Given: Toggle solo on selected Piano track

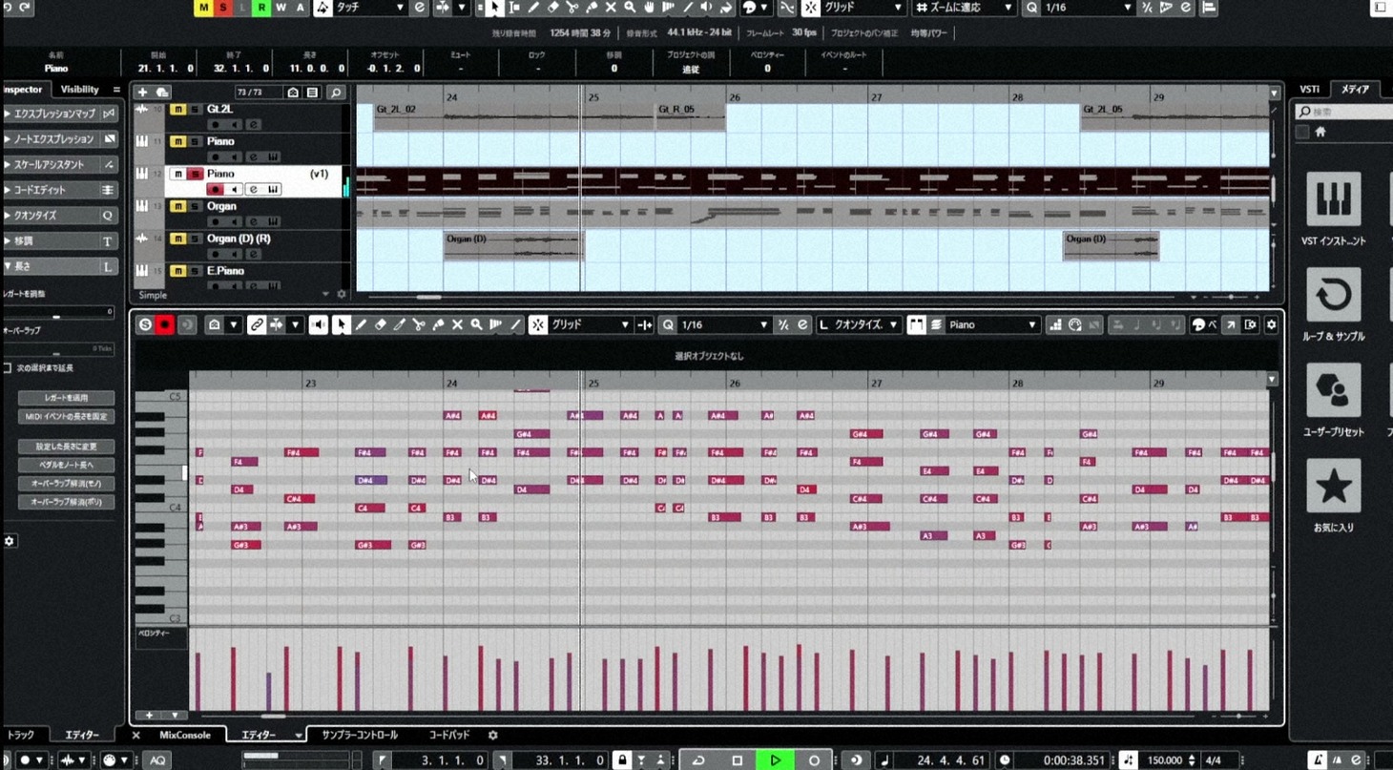Looking at the screenshot, I should pos(195,174).
